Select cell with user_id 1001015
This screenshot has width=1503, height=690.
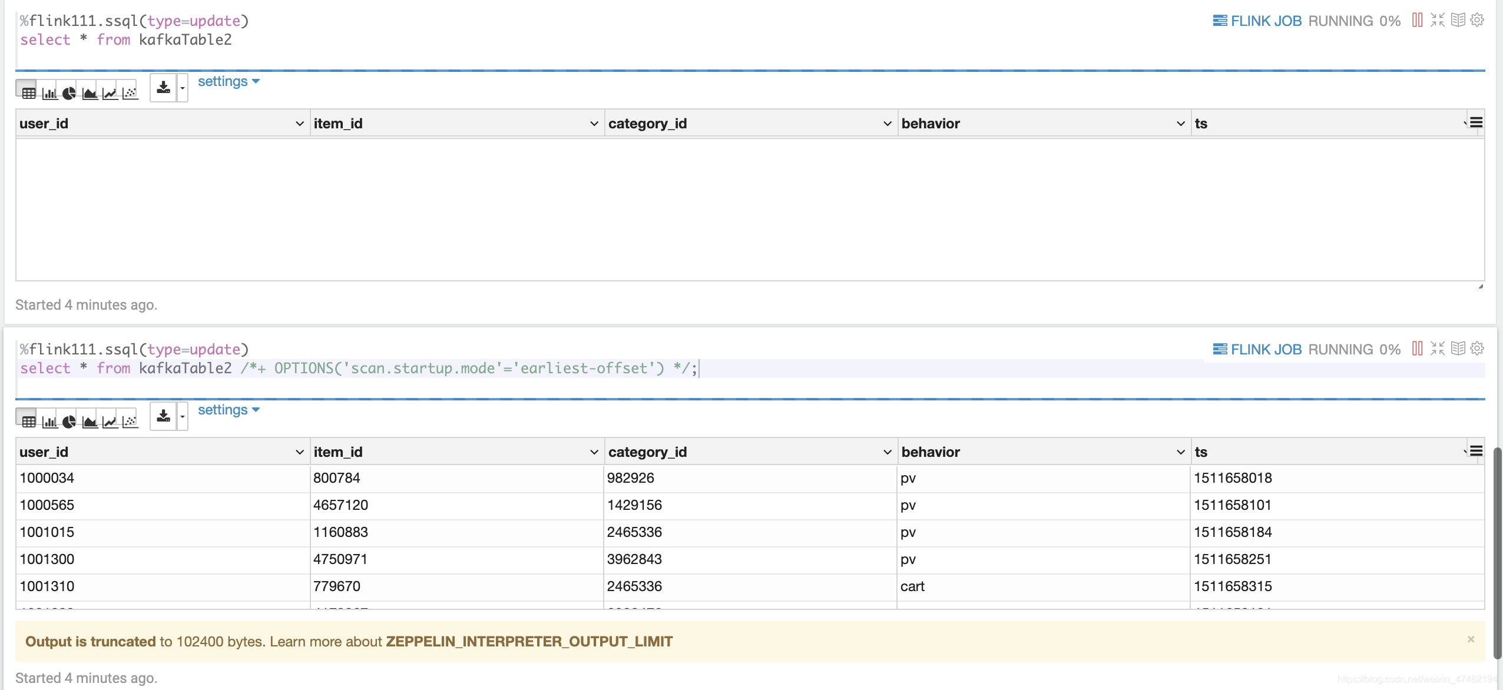point(163,532)
